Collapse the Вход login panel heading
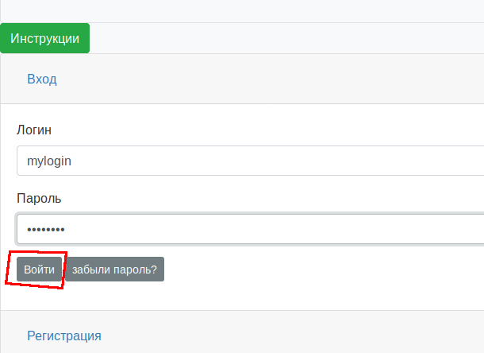Screen dimensions: 484x353 coord(42,80)
